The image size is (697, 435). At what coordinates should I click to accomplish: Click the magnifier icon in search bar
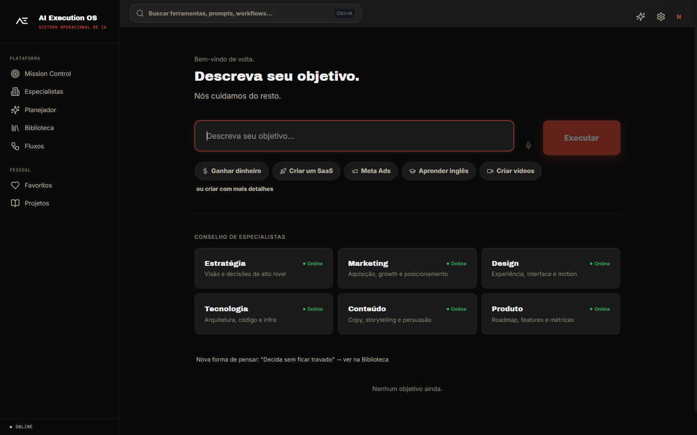click(140, 14)
